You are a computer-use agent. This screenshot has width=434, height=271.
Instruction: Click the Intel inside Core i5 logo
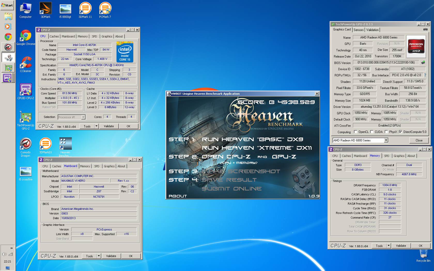click(x=125, y=52)
